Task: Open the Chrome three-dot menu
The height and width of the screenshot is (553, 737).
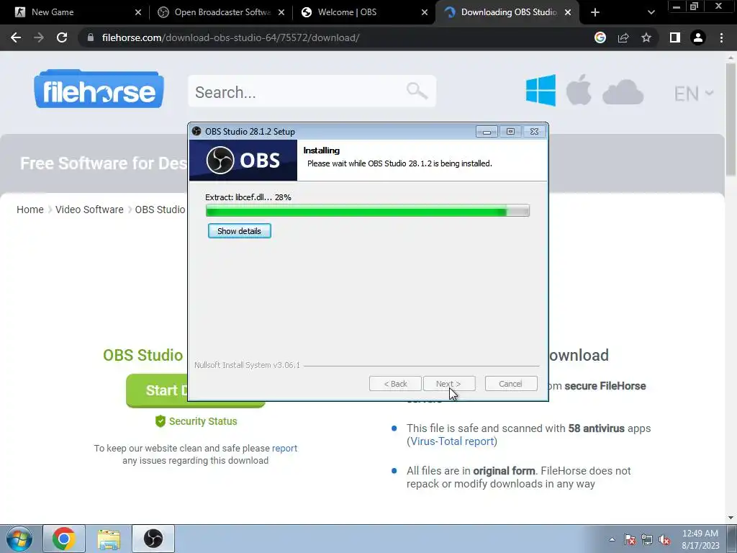Action: coord(721,37)
